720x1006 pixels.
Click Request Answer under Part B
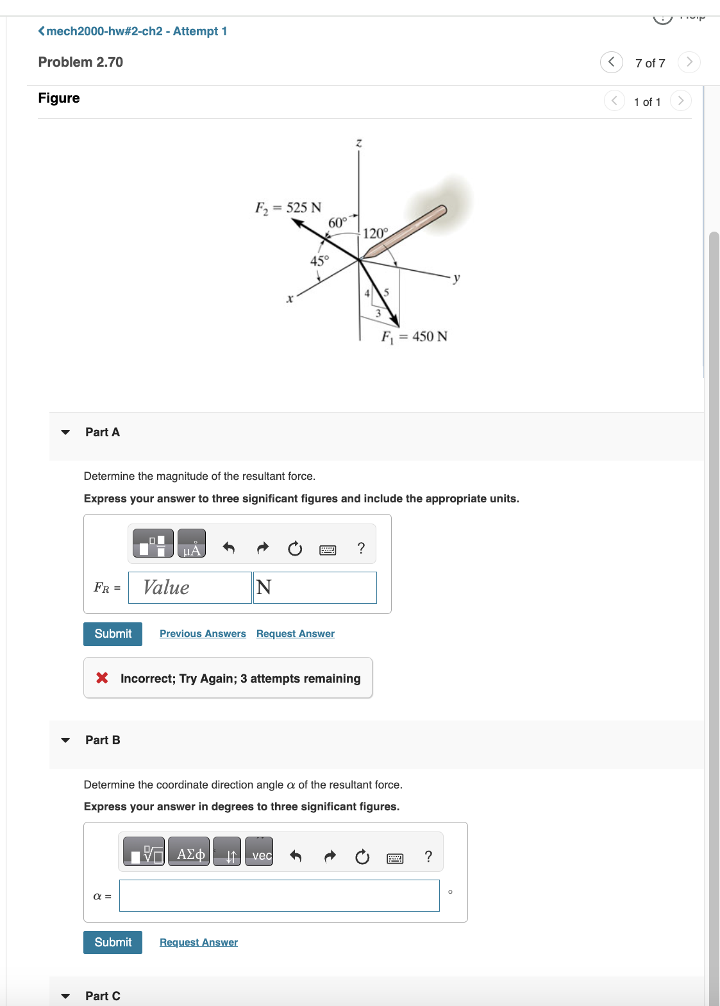click(197, 942)
